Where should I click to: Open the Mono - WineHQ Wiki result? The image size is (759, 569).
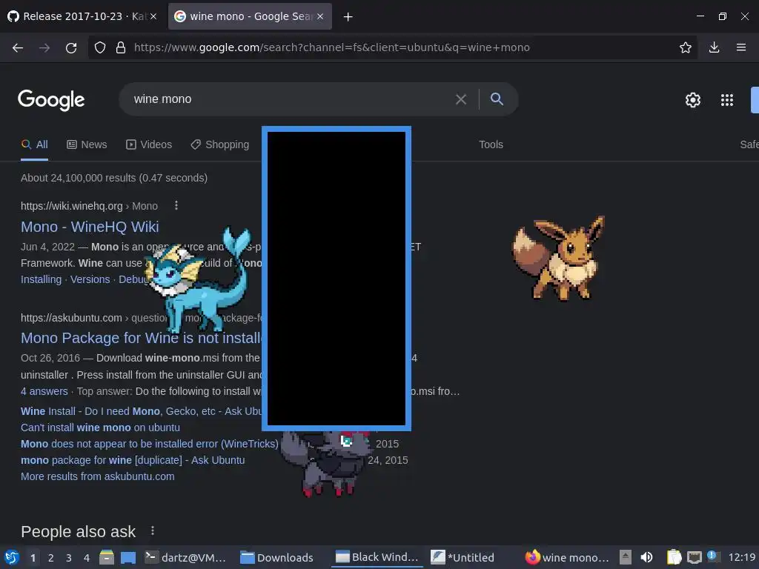click(90, 227)
